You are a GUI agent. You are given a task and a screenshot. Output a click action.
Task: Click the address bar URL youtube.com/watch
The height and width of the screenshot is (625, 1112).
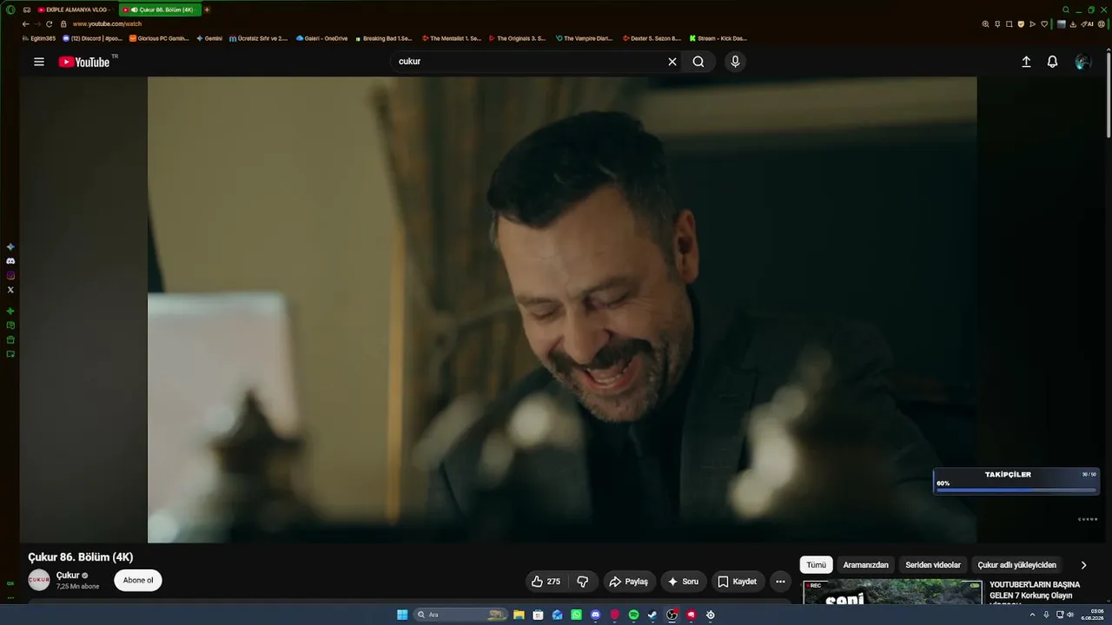pos(107,24)
